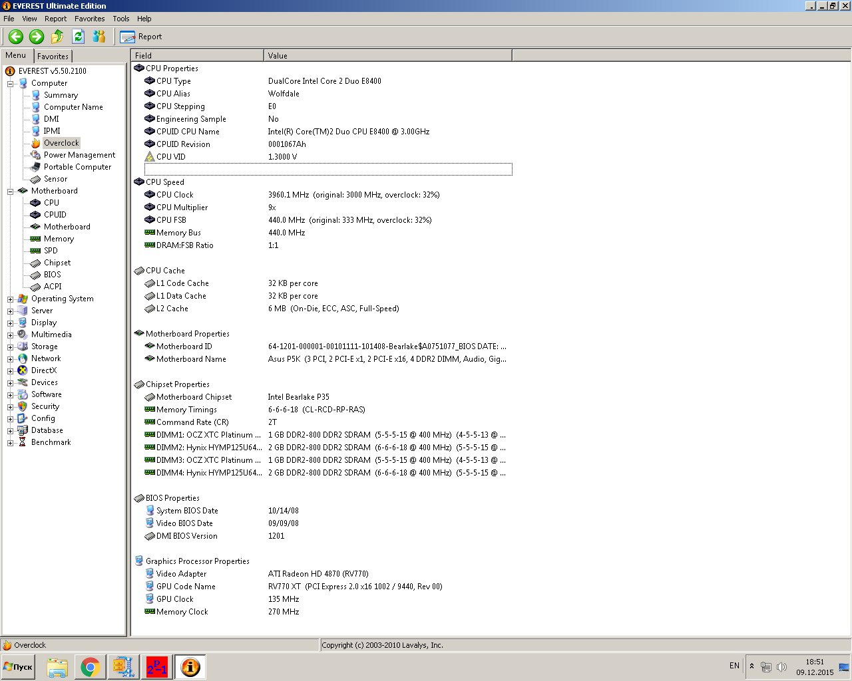Screen dimensions: 852x681
Task: Open the File menu
Action: [9, 19]
